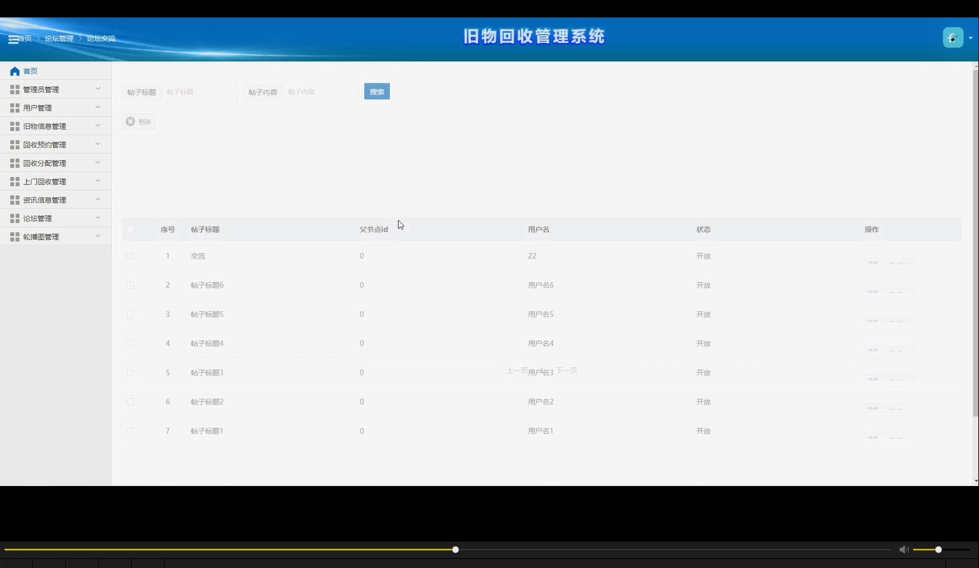
Task: Go to 首页 in the breadcrumb
Action: coord(25,39)
